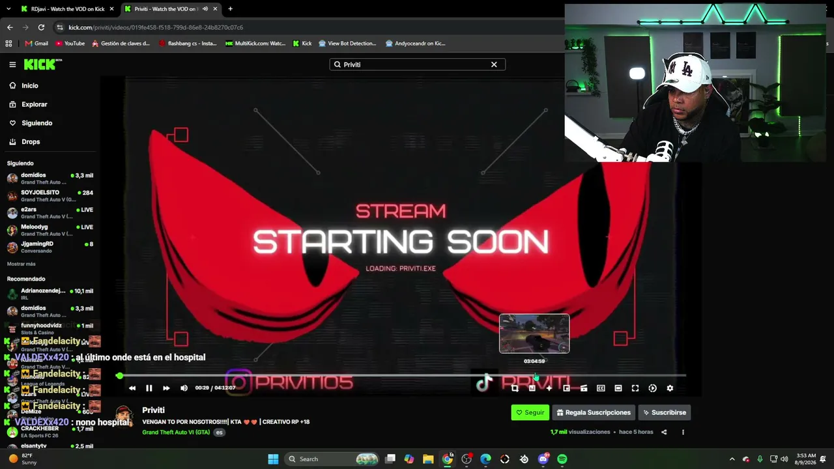Image resolution: width=834 pixels, height=469 pixels.
Task: Toggle picture-in-picture mini player
Action: (x=566, y=388)
